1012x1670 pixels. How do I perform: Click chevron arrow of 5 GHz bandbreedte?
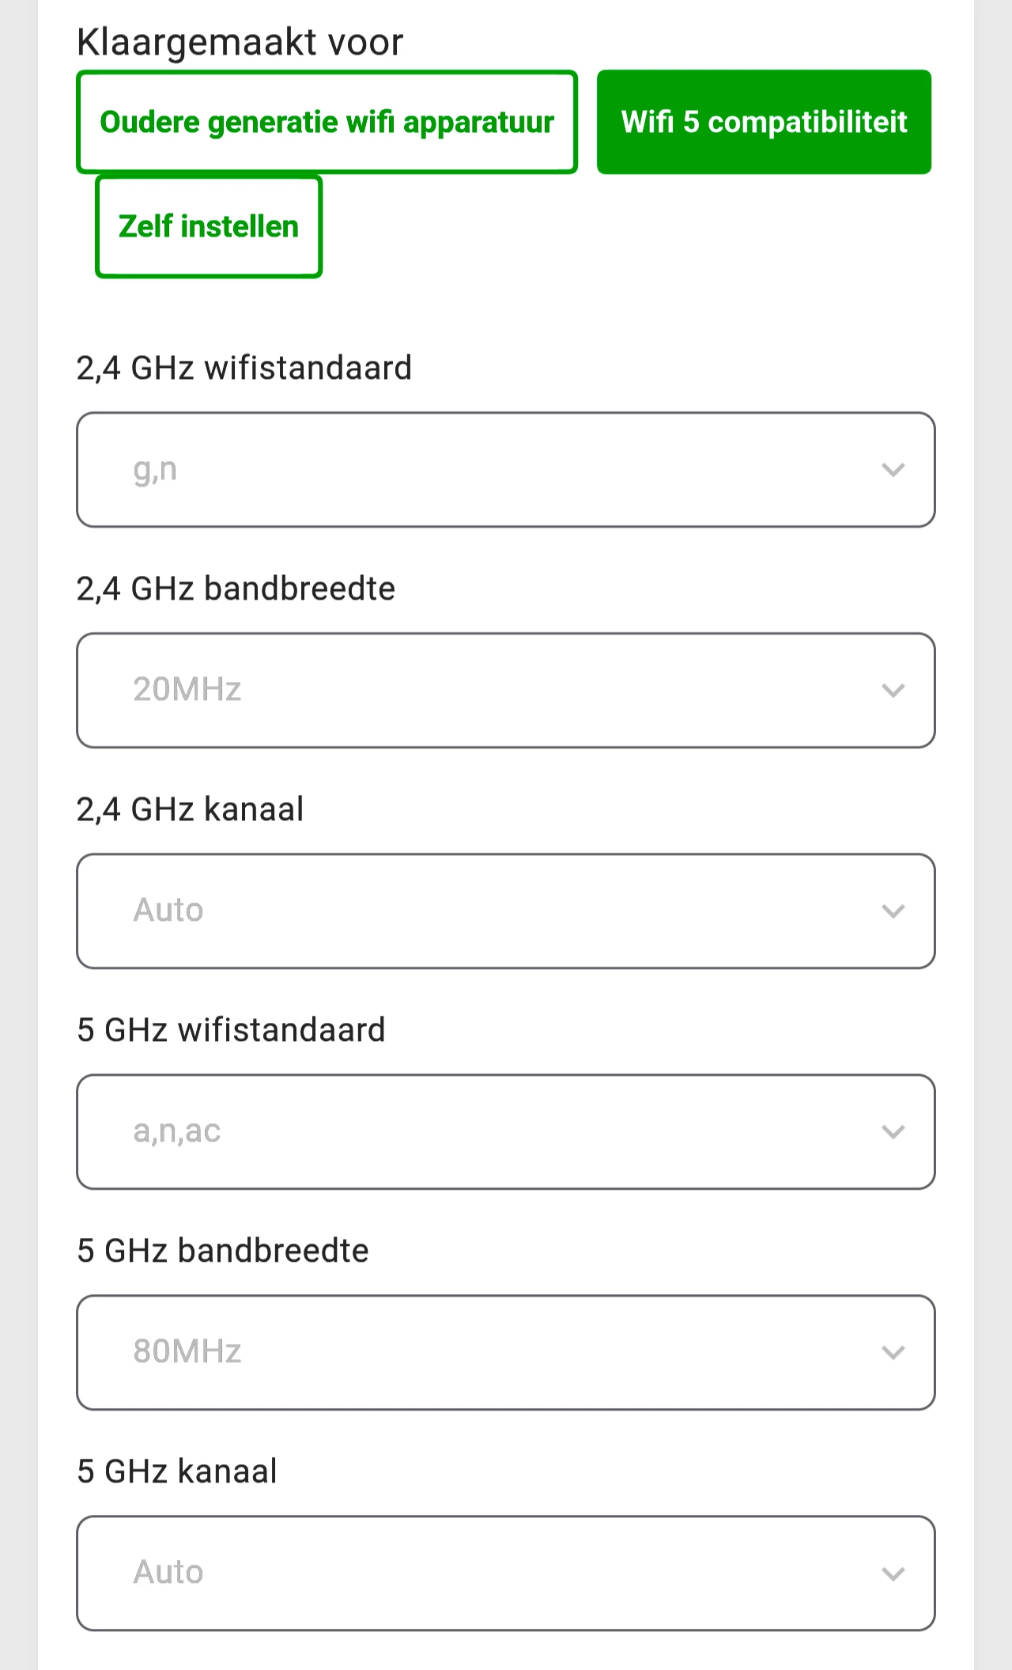pos(893,1353)
